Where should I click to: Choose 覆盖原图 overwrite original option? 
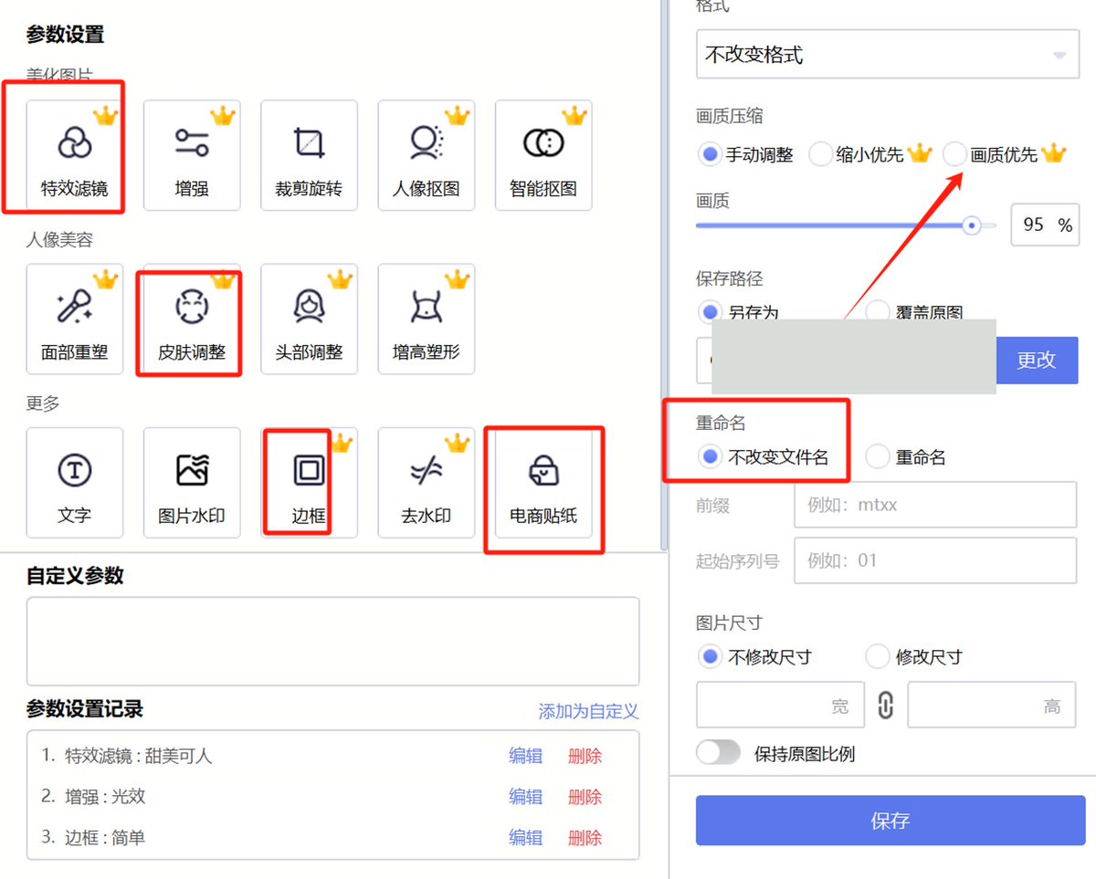click(x=878, y=311)
